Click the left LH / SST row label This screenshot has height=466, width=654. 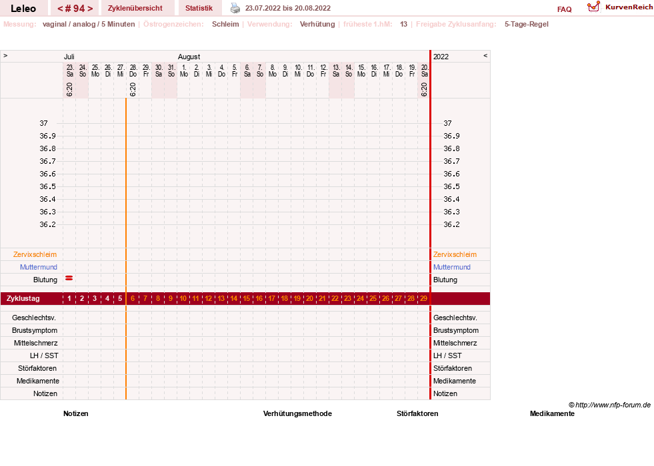[44, 355]
